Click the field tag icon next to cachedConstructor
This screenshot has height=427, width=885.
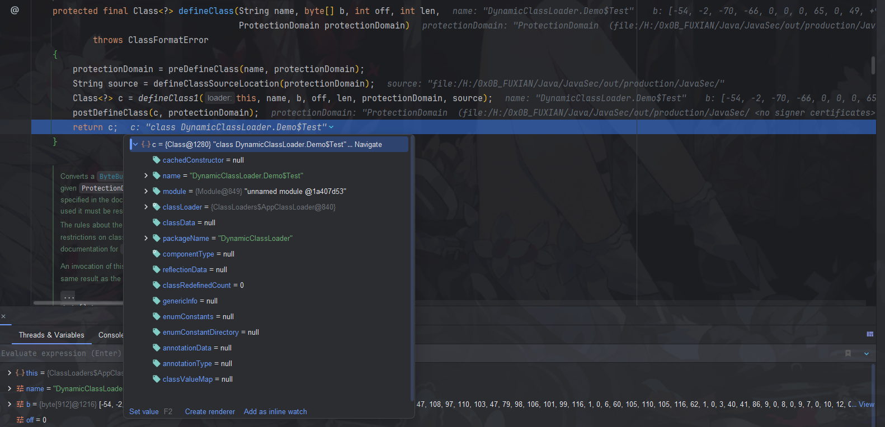(157, 160)
